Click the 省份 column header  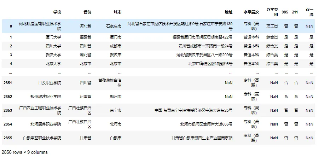click(87, 12)
